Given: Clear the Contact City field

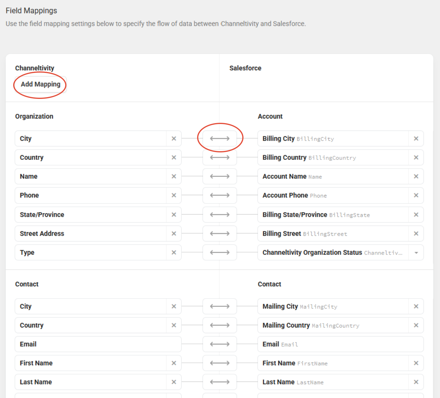Looking at the screenshot, I should tap(174, 306).
